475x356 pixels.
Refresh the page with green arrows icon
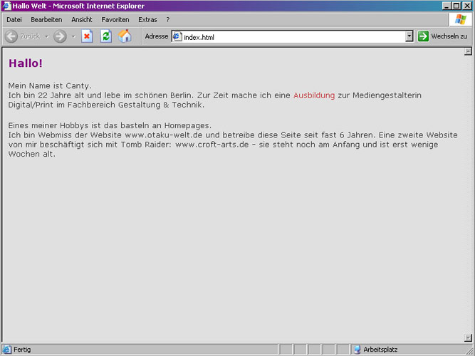coord(106,36)
